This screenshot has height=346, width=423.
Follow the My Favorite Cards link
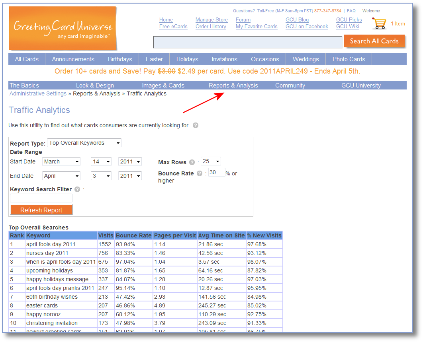[257, 26]
